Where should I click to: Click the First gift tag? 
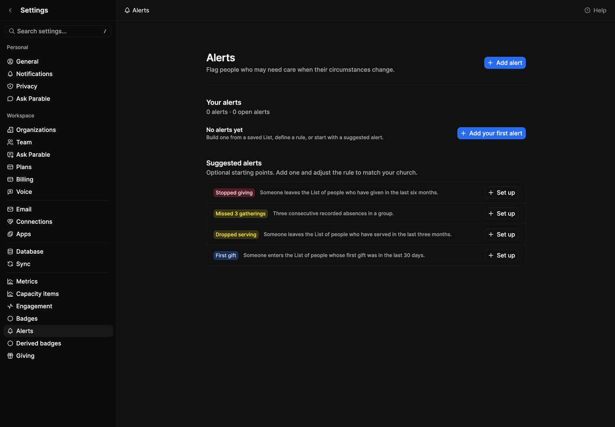click(226, 255)
